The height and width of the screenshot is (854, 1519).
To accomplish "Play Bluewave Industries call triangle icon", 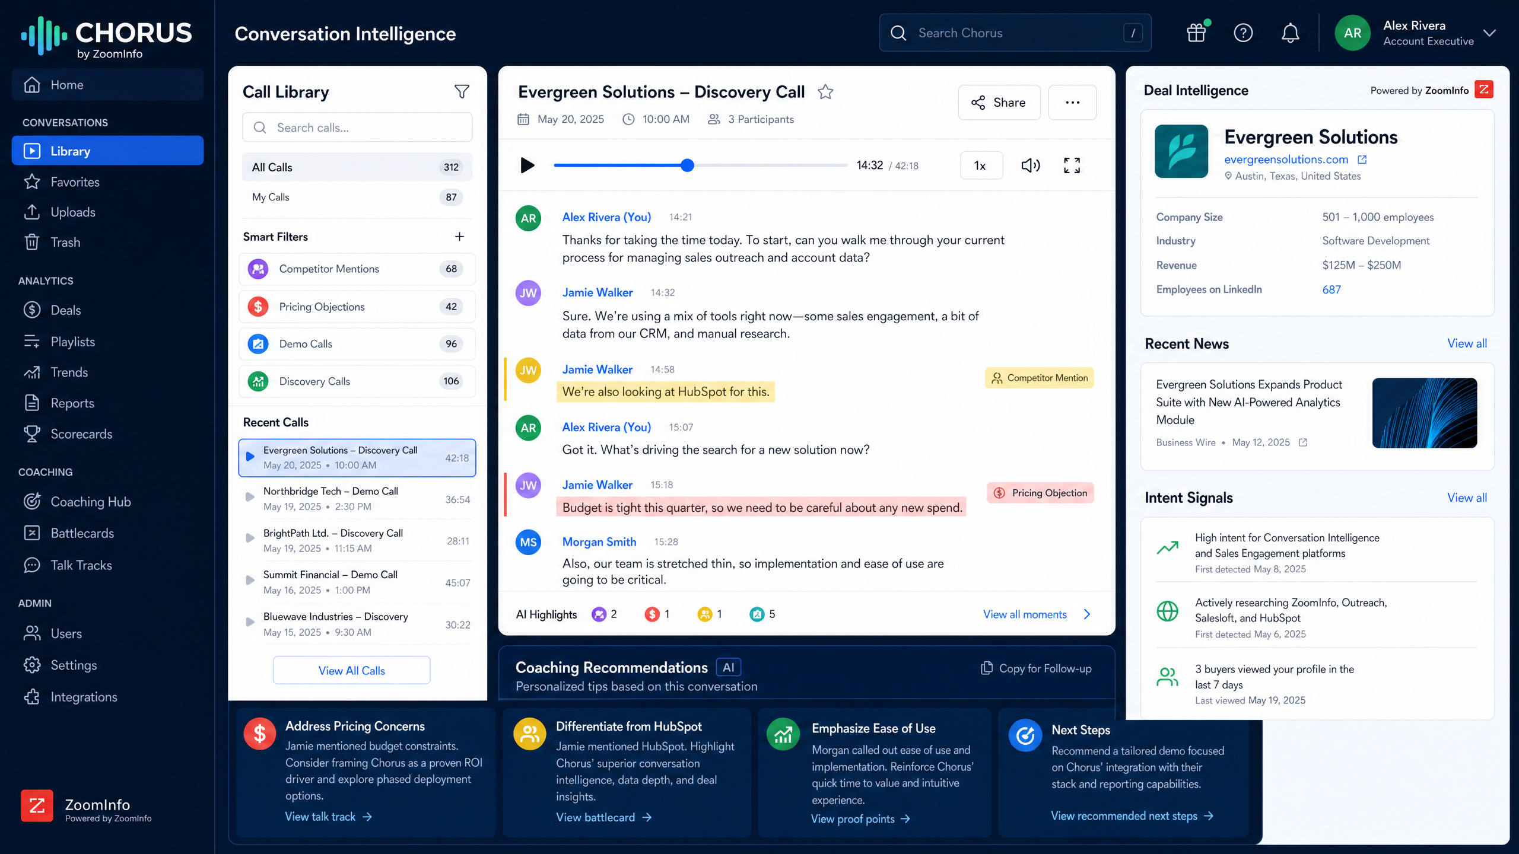I will pyautogui.click(x=250, y=622).
